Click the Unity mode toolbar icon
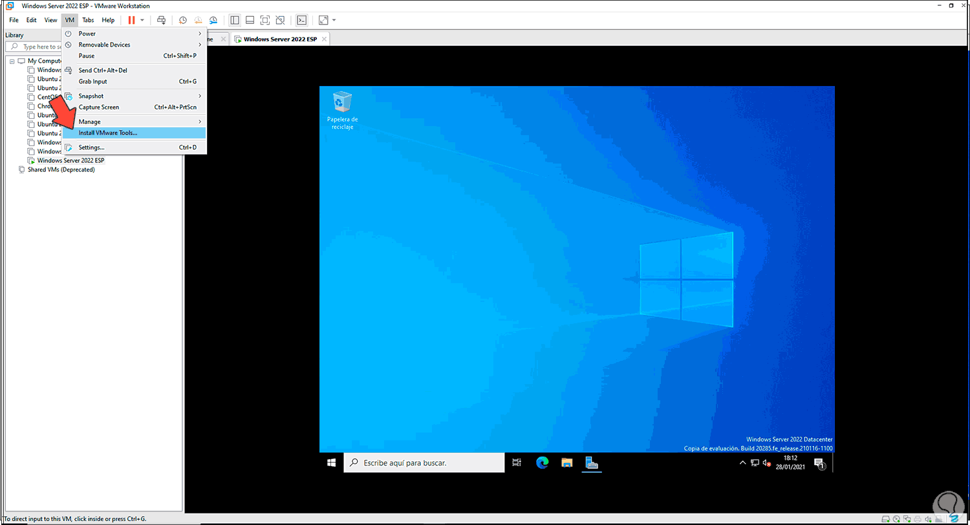 click(280, 20)
